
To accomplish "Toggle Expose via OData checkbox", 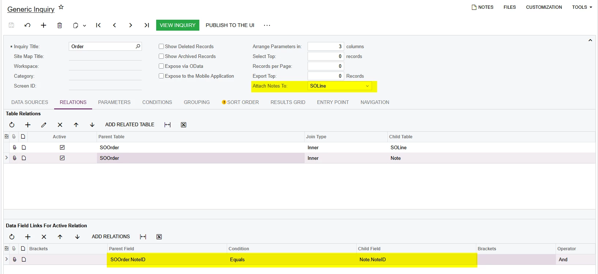I will pyautogui.click(x=161, y=66).
